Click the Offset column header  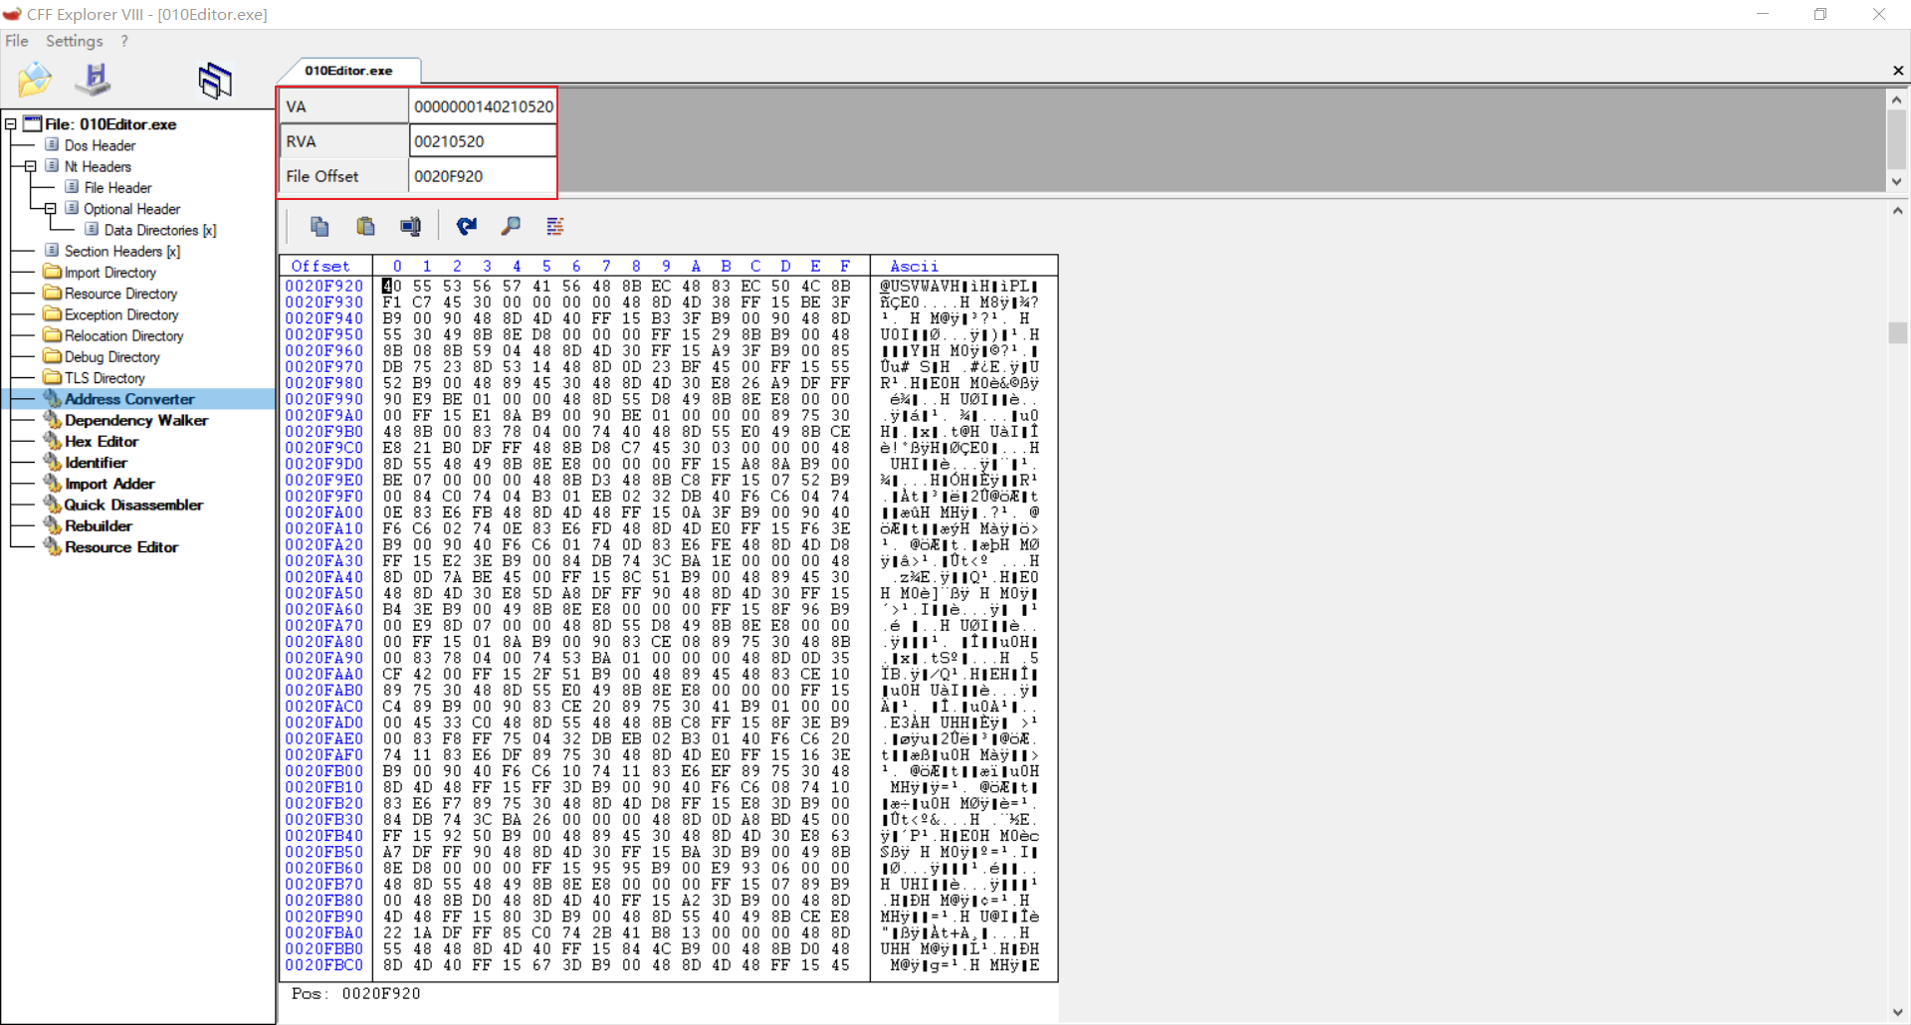(320, 267)
